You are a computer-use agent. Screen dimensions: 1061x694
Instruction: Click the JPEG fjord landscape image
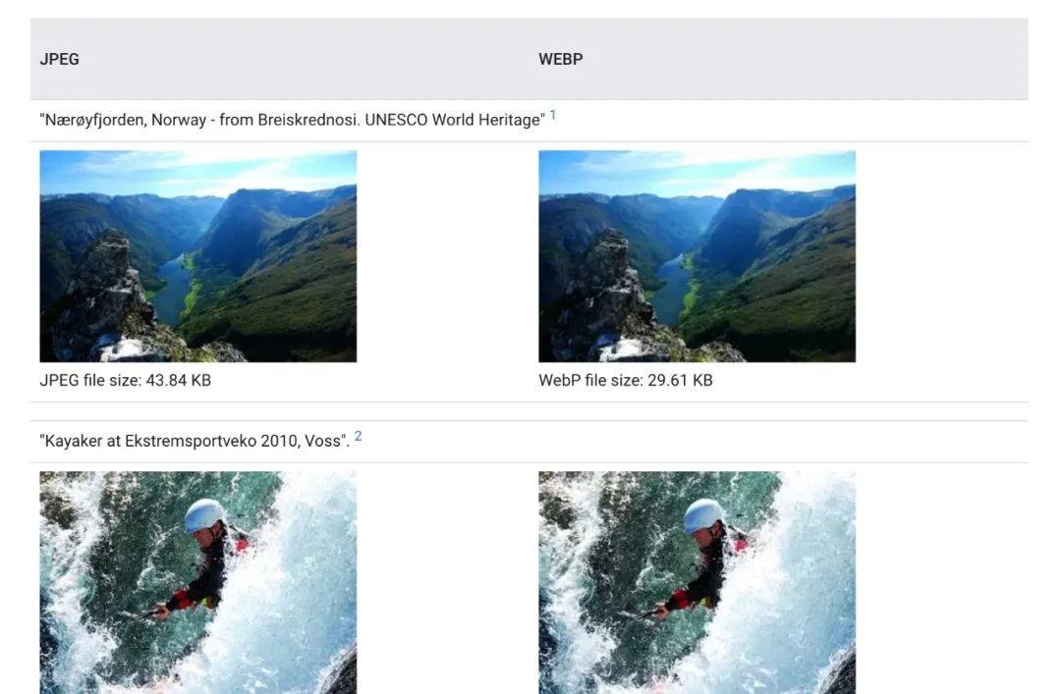[x=198, y=256]
